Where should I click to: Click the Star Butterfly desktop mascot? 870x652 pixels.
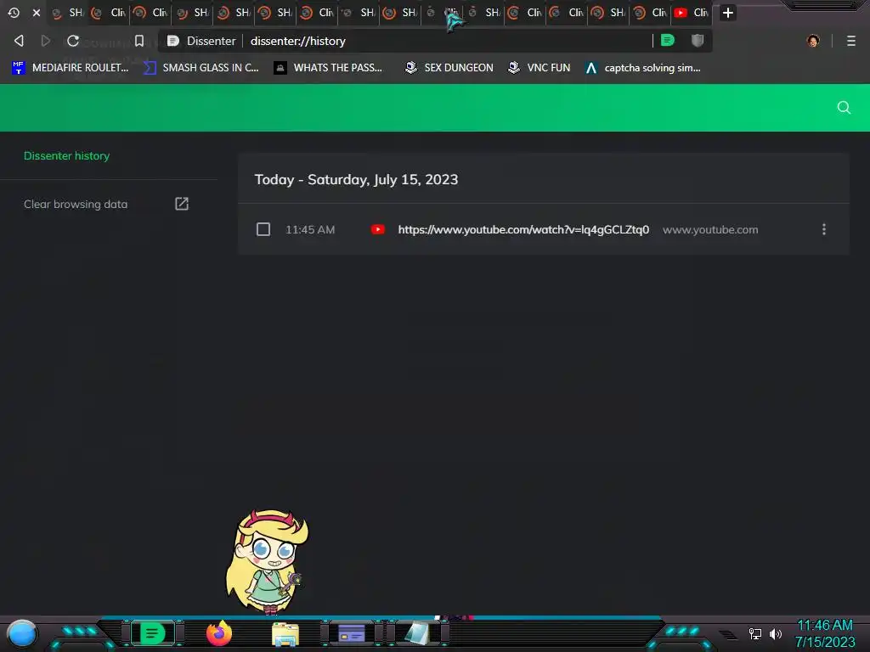[267, 561]
